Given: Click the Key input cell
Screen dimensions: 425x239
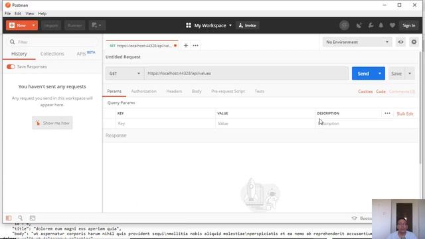Looking at the screenshot, I should 165,123.
